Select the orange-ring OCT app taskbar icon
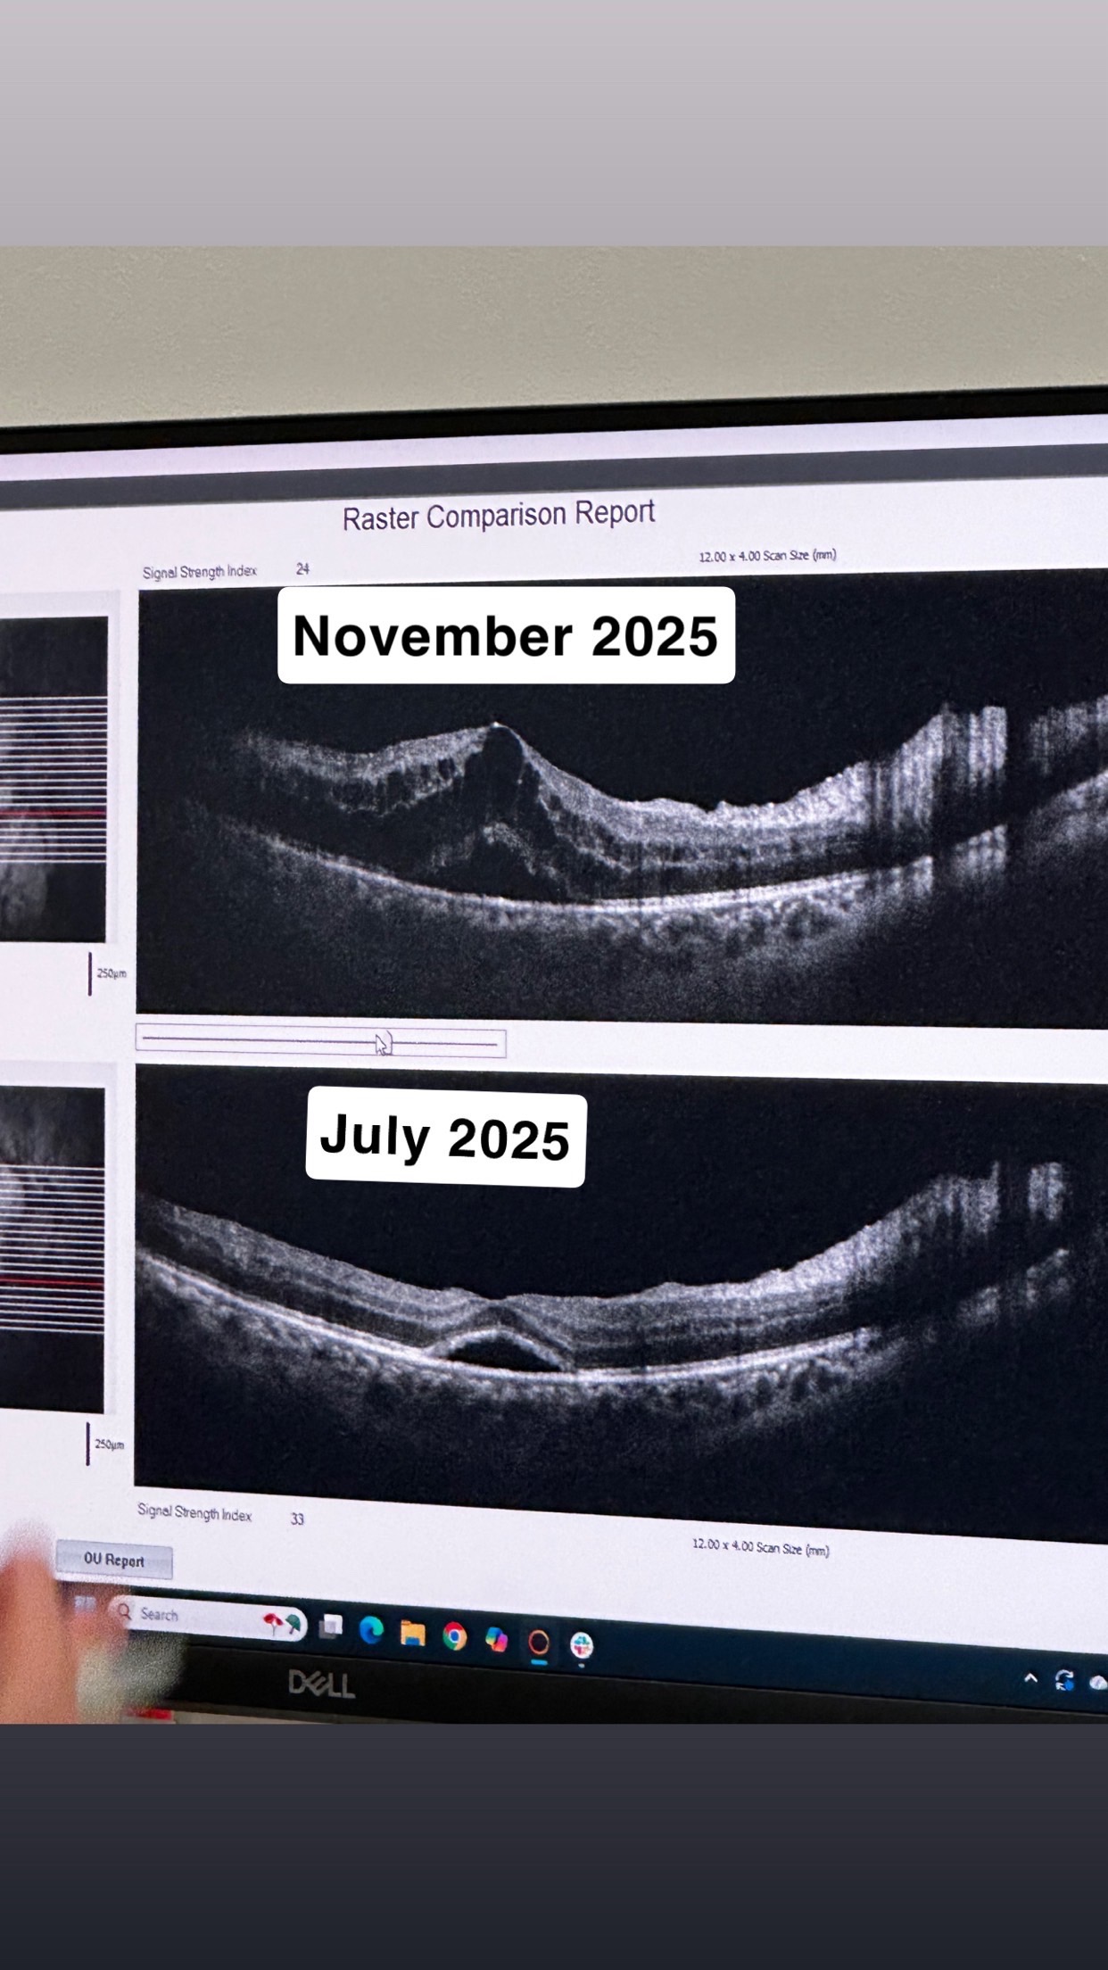Image resolution: width=1108 pixels, height=1970 pixels. coord(539,1642)
